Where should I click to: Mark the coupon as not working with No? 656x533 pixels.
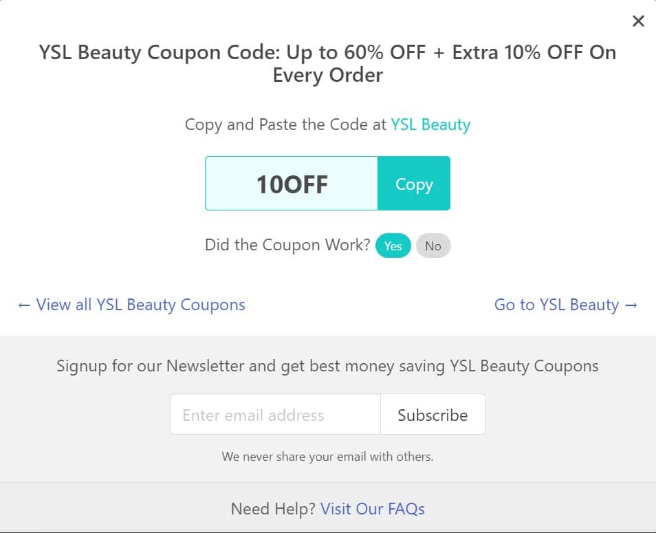click(433, 246)
